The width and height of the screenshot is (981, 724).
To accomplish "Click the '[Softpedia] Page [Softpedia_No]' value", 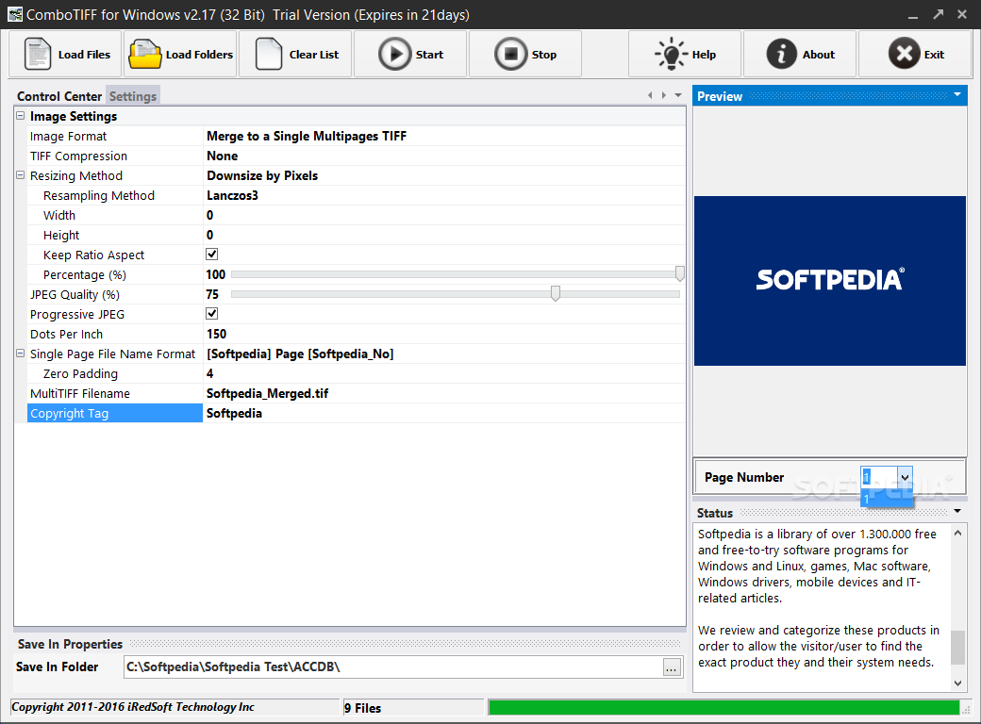I will [300, 354].
